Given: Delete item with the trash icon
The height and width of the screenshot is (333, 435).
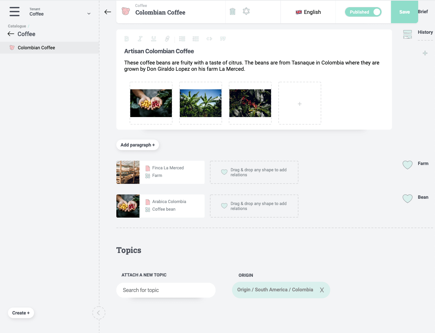Looking at the screenshot, I should (233, 12).
